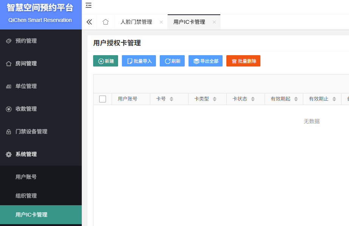Viewport: 349px width, 226px height.
Task: Sort the table by 有效期起 column
Action: click(x=296, y=99)
